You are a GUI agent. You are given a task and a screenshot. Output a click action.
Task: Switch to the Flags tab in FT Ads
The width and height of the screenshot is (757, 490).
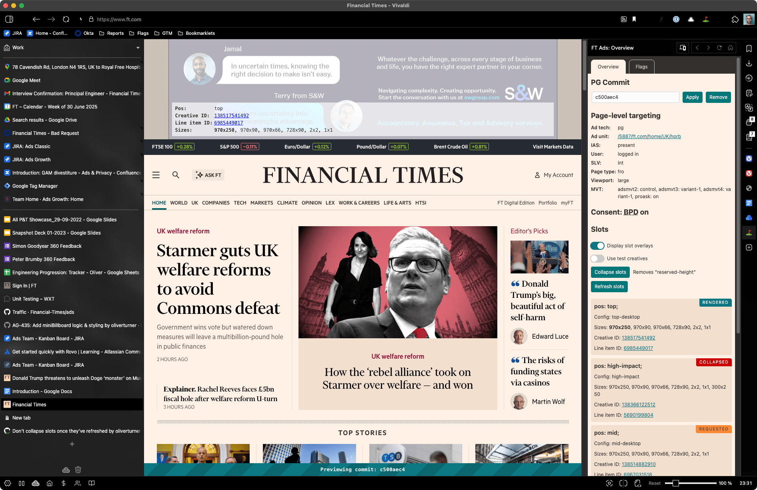coord(641,67)
